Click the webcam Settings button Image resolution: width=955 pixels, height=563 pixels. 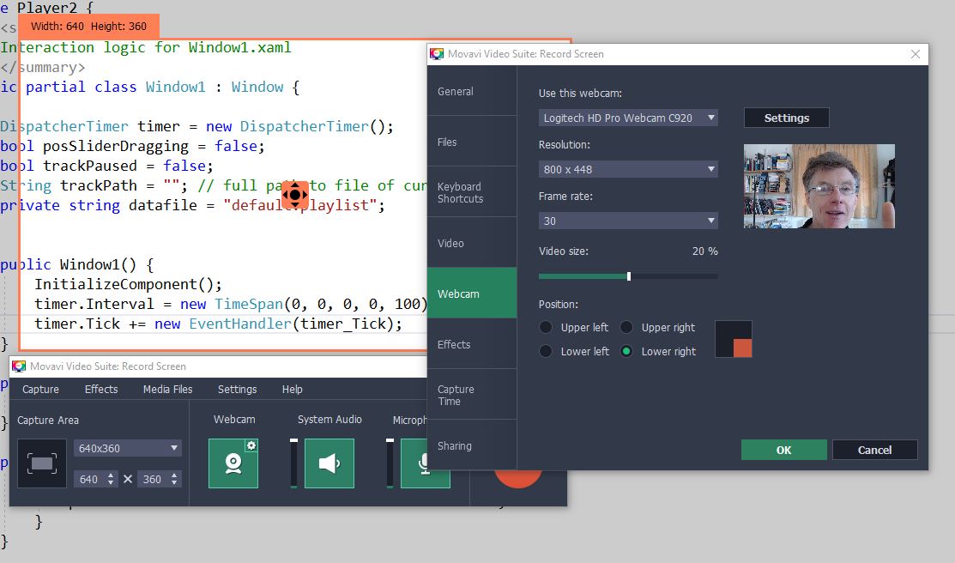pos(786,118)
